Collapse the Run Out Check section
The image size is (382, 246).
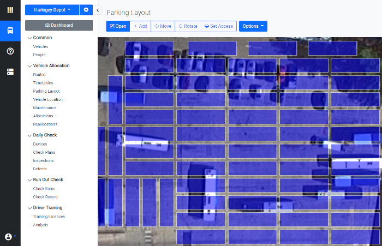[x=45, y=179]
